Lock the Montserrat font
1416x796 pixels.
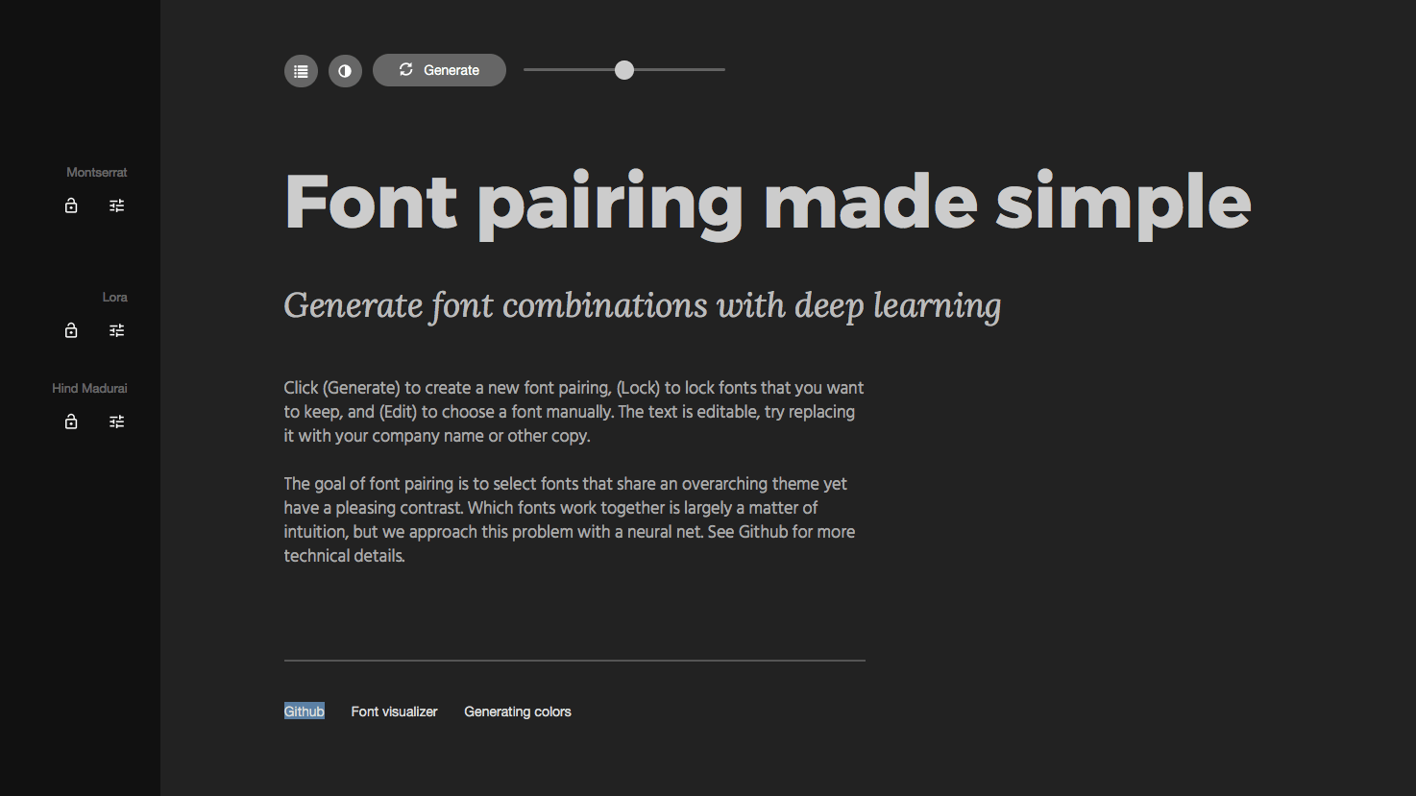[71, 205]
